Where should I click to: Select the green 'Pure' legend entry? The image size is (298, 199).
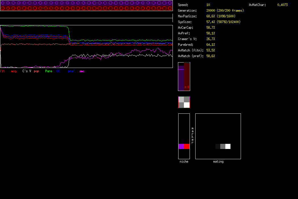pos(49,71)
